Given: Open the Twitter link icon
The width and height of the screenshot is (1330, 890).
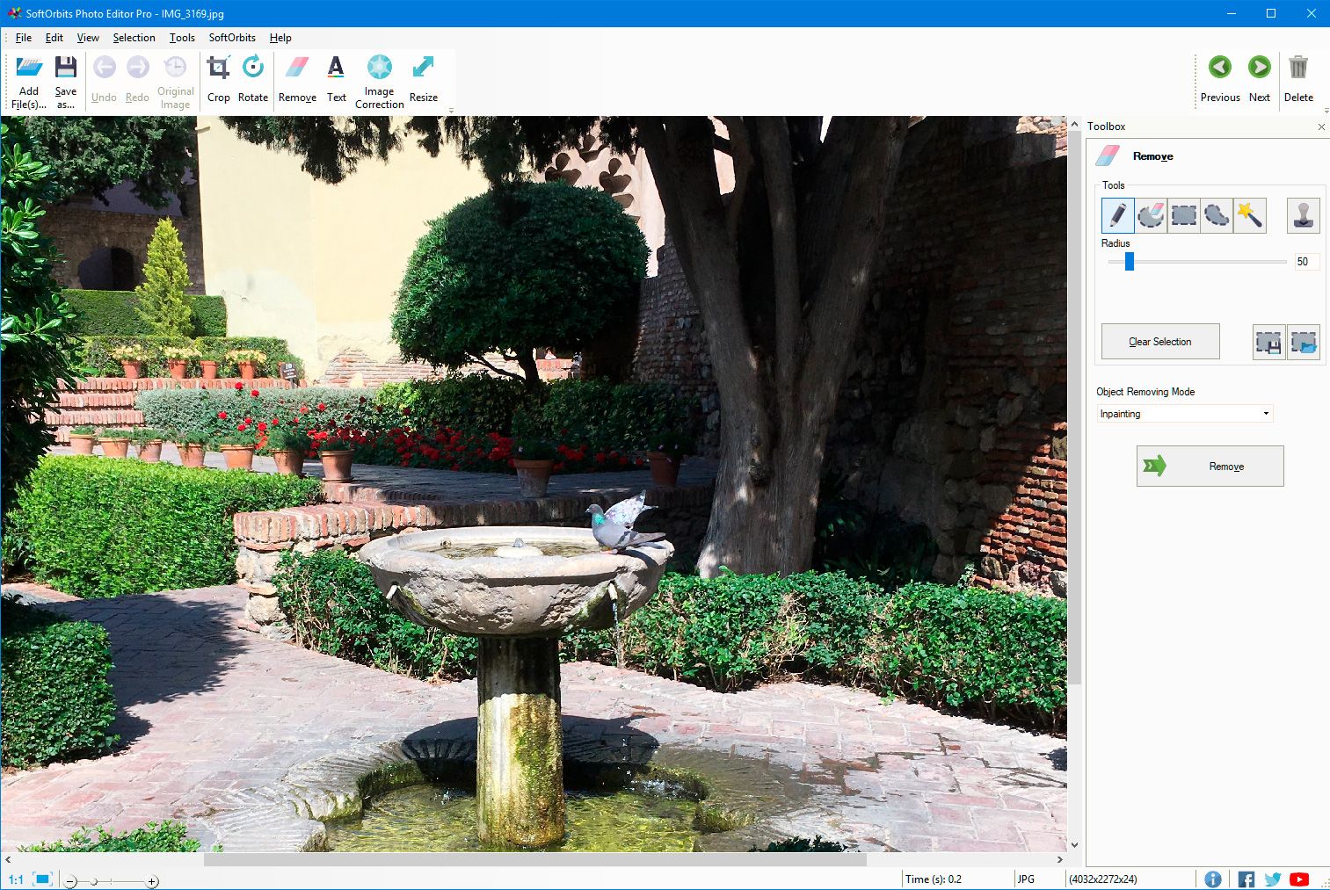Looking at the screenshot, I should click(1272, 879).
